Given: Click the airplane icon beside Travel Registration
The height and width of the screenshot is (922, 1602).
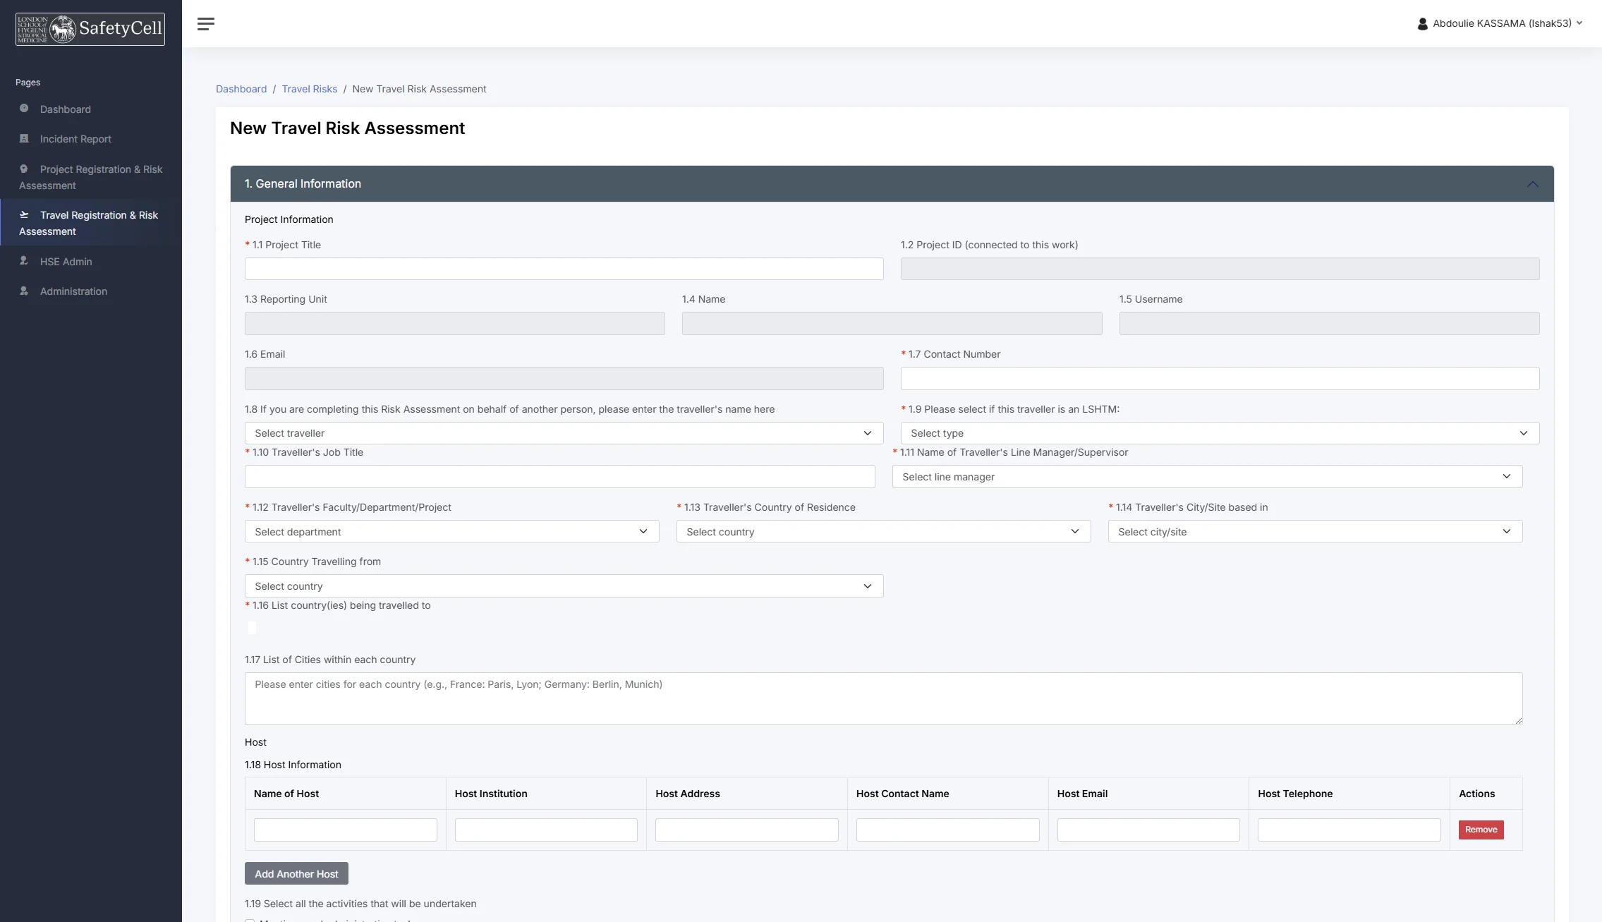Looking at the screenshot, I should point(24,215).
